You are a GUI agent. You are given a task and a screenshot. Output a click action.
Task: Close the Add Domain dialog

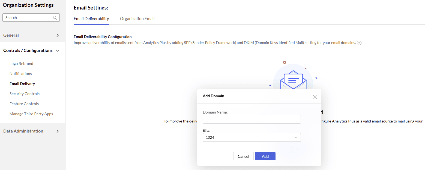[315, 97]
